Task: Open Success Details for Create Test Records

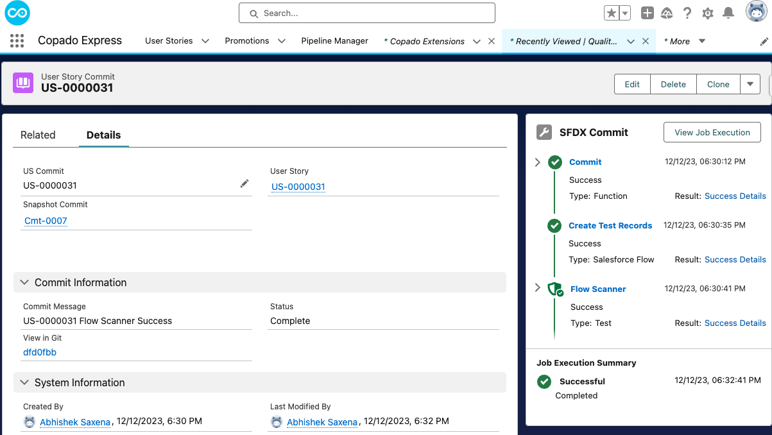Action: point(735,260)
